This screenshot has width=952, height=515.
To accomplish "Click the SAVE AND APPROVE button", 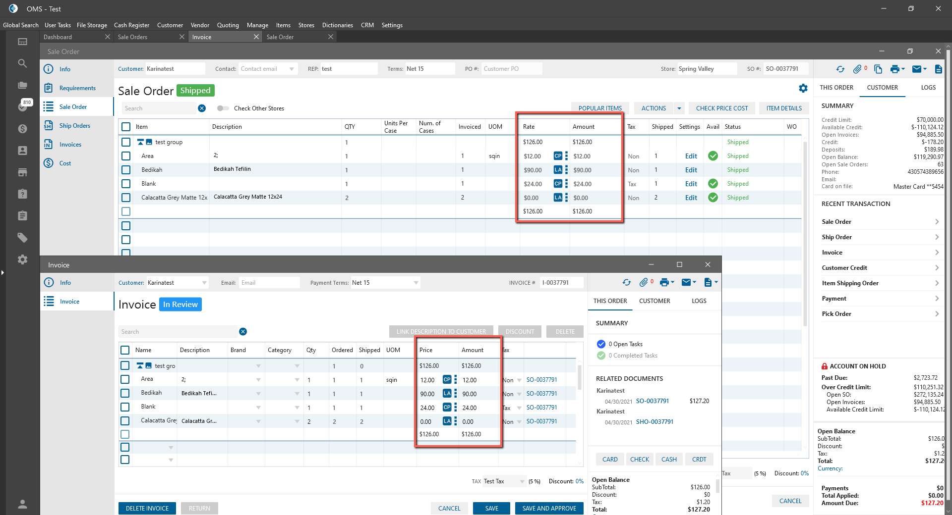I will pos(549,508).
